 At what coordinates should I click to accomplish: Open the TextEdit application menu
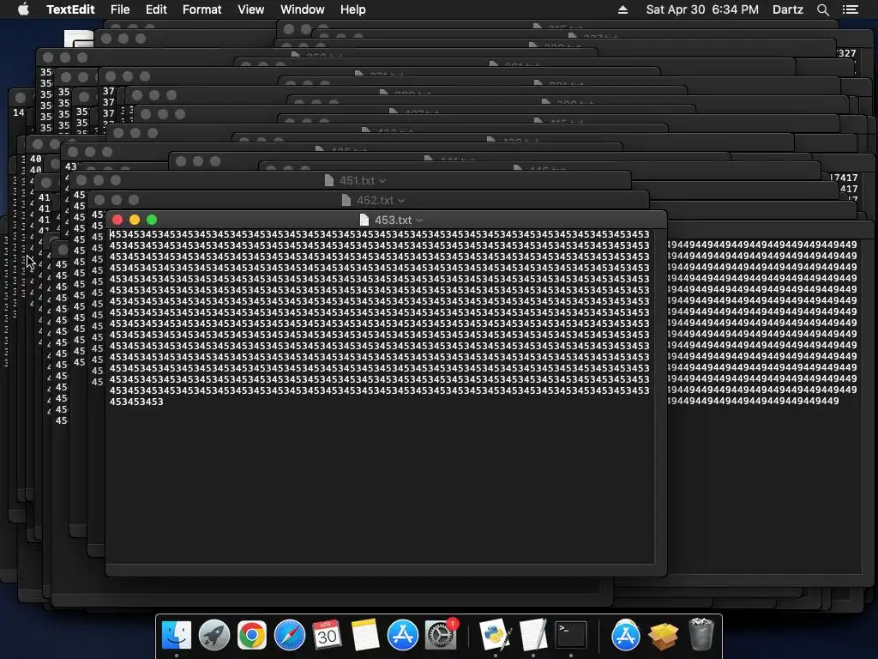click(70, 9)
